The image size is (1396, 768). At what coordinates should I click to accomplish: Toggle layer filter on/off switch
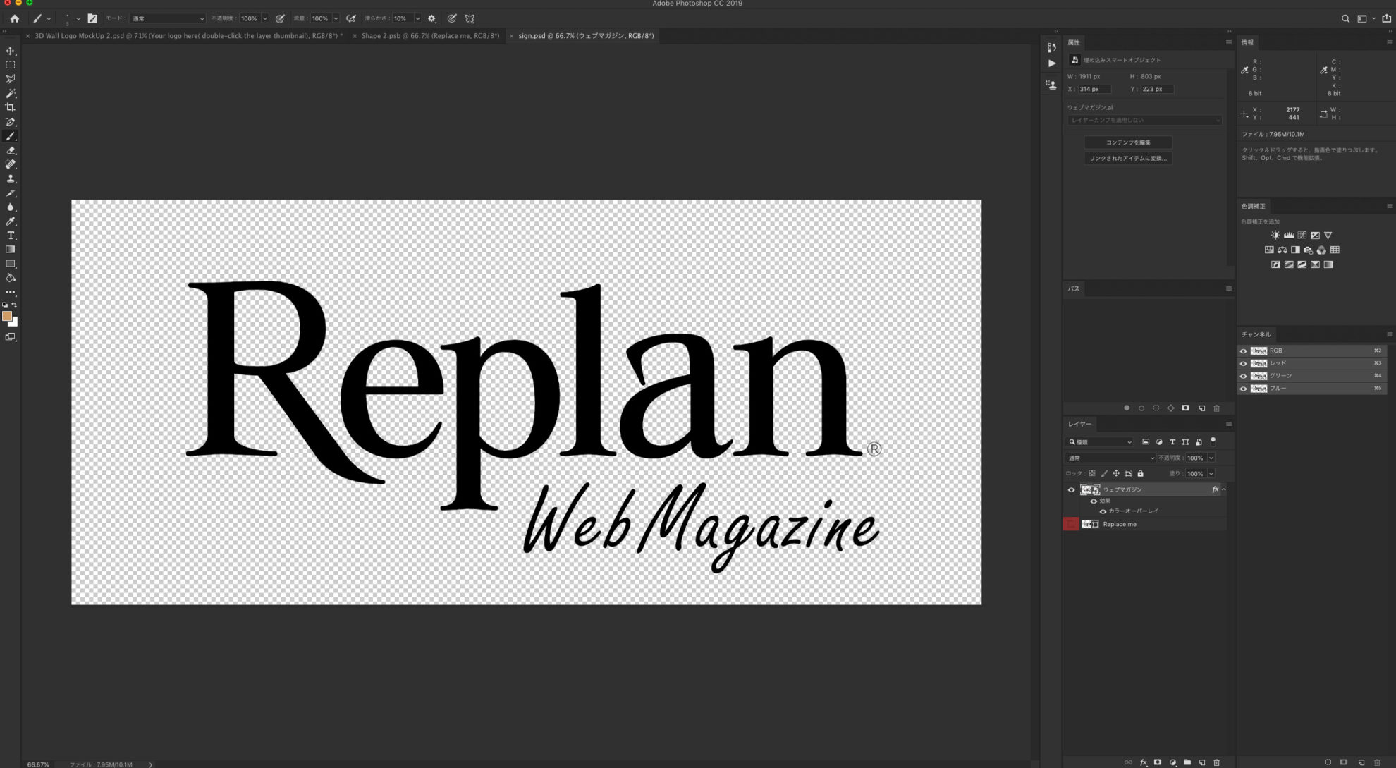1213,441
